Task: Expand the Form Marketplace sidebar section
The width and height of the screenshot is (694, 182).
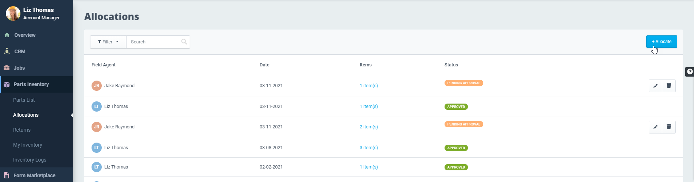Action: point(34,175)
